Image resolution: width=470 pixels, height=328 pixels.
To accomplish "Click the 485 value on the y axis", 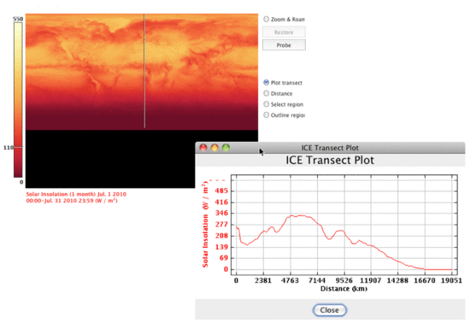I will click(221, 190).
